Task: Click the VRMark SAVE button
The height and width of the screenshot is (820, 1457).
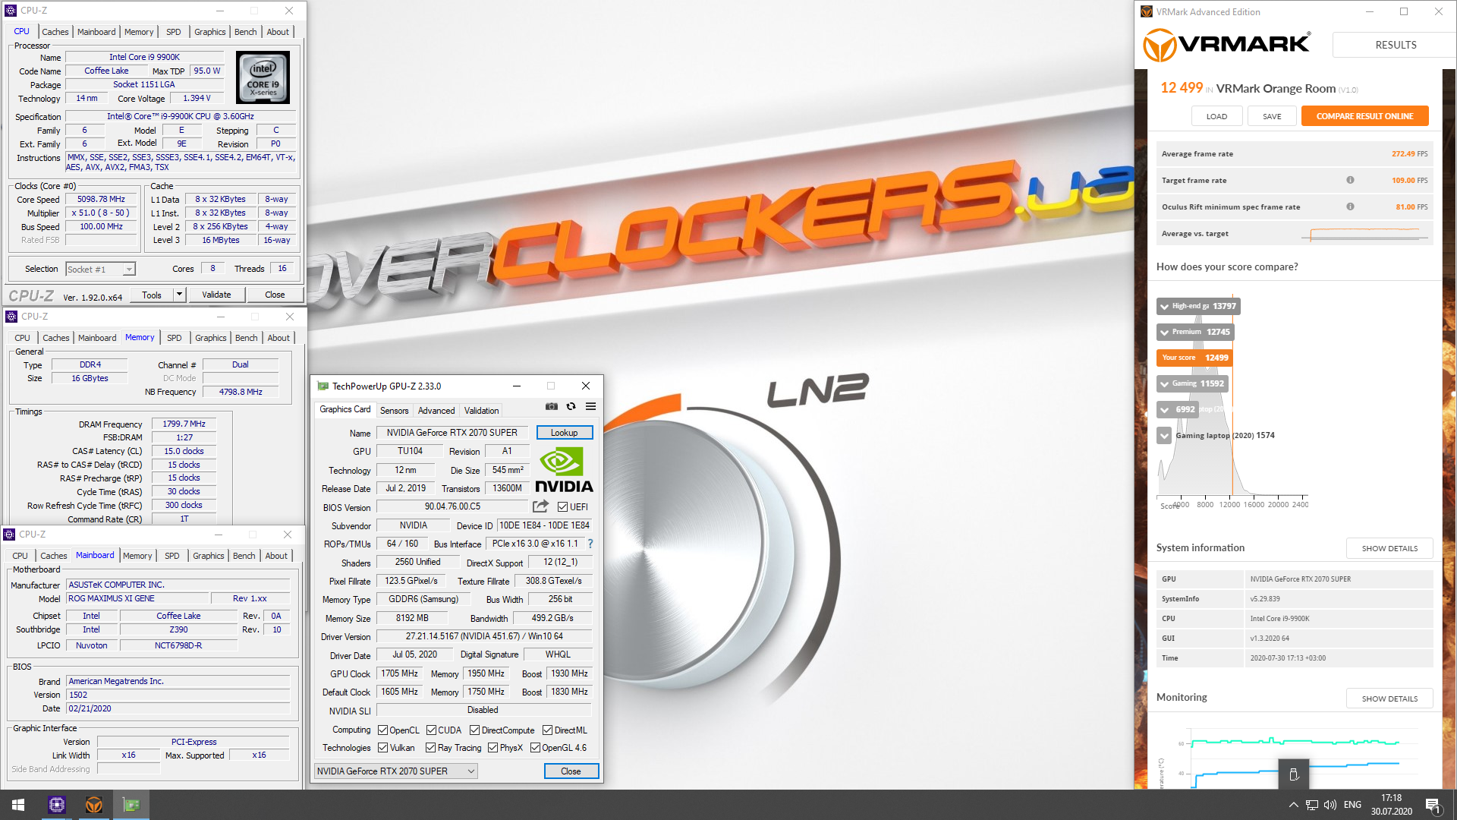Action: (1272, 116)
